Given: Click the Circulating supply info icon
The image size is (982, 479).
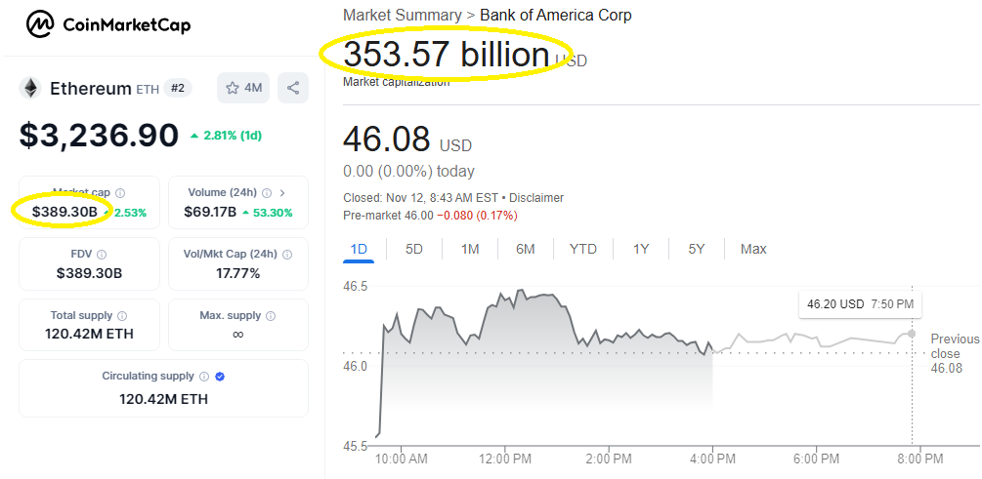Looking at the screenshot, I should coord(204,377).
